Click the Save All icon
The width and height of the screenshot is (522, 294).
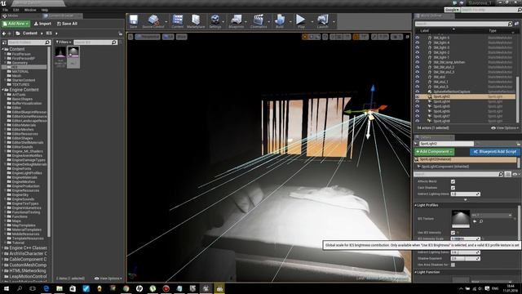pyautogui.click(x=67, y=24)
